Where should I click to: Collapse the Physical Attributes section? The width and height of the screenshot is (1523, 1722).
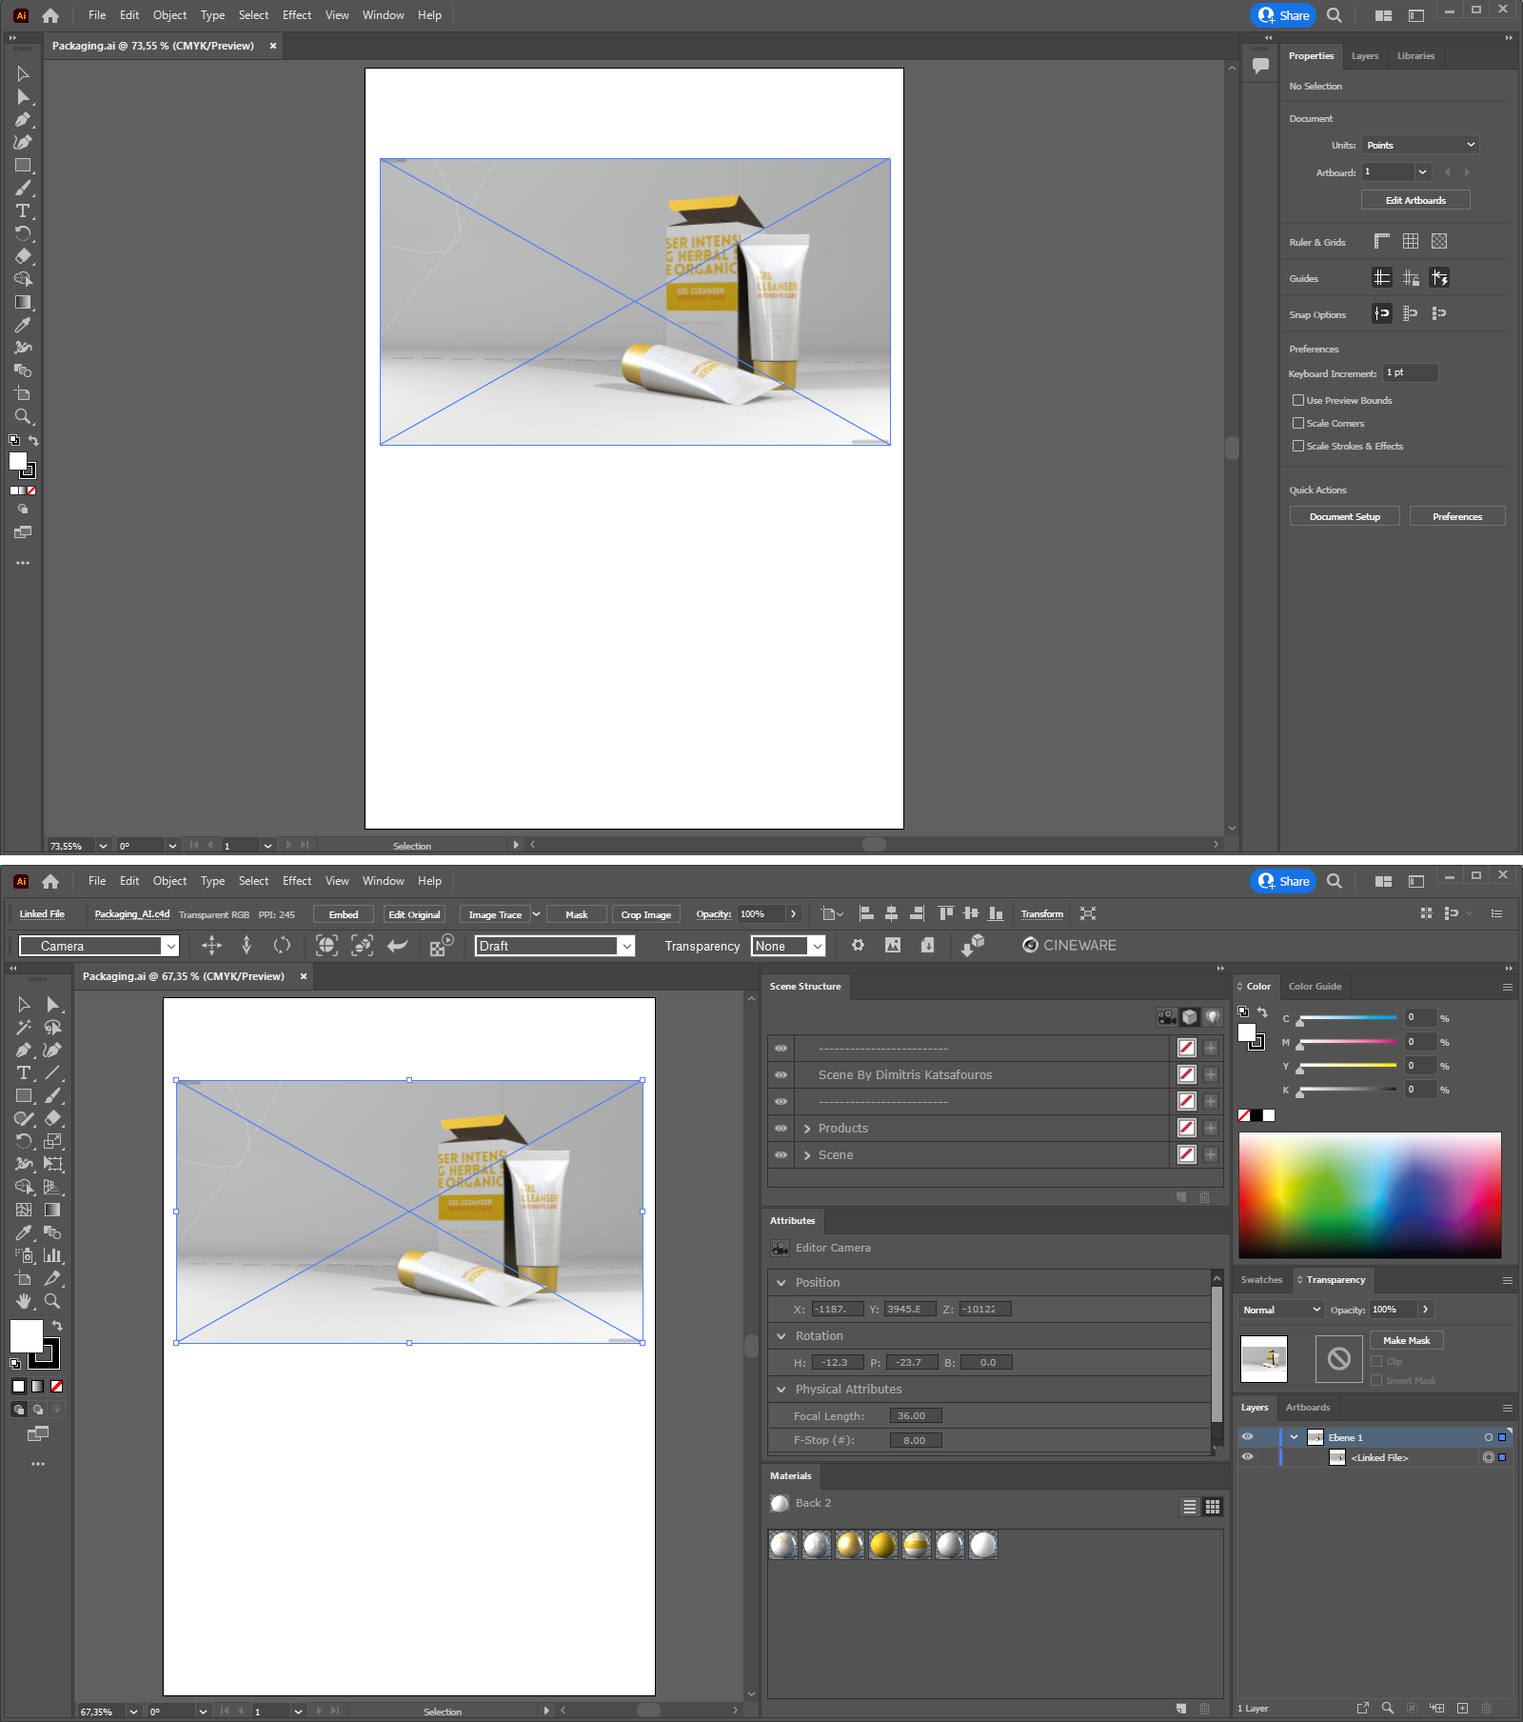click(781, 1390)
